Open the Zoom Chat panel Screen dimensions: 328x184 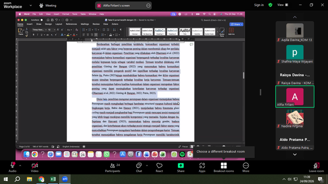139,168
